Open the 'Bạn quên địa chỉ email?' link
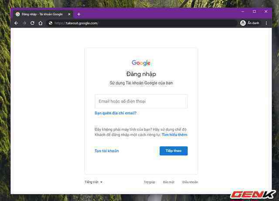This screenshot has height=201, width=279. [116, 113]
